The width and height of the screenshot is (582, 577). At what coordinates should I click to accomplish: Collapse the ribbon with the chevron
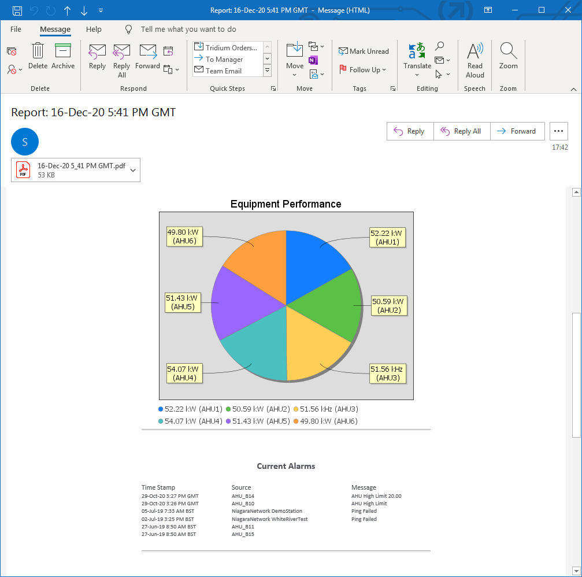573,89
